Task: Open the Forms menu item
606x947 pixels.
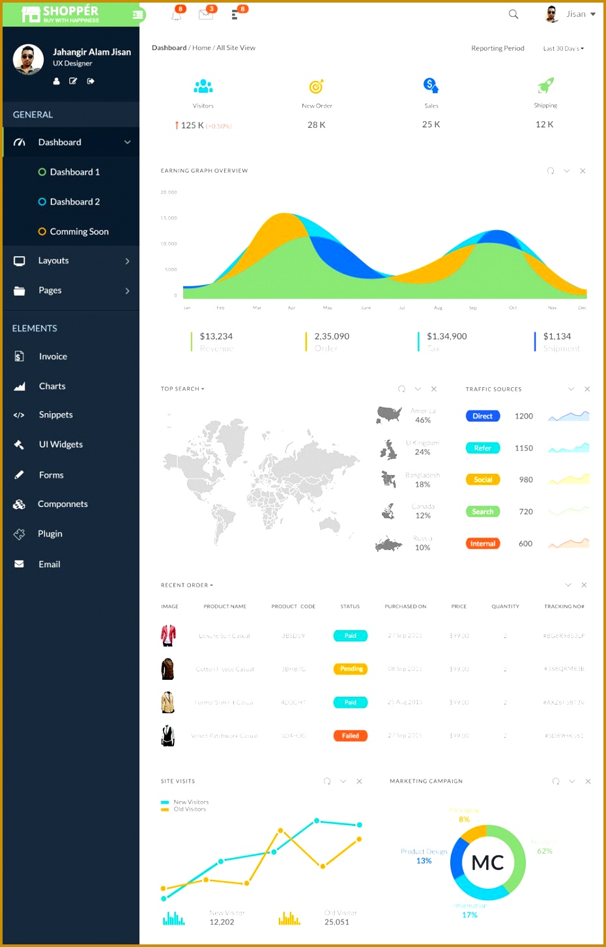Action: pos(51,474)
